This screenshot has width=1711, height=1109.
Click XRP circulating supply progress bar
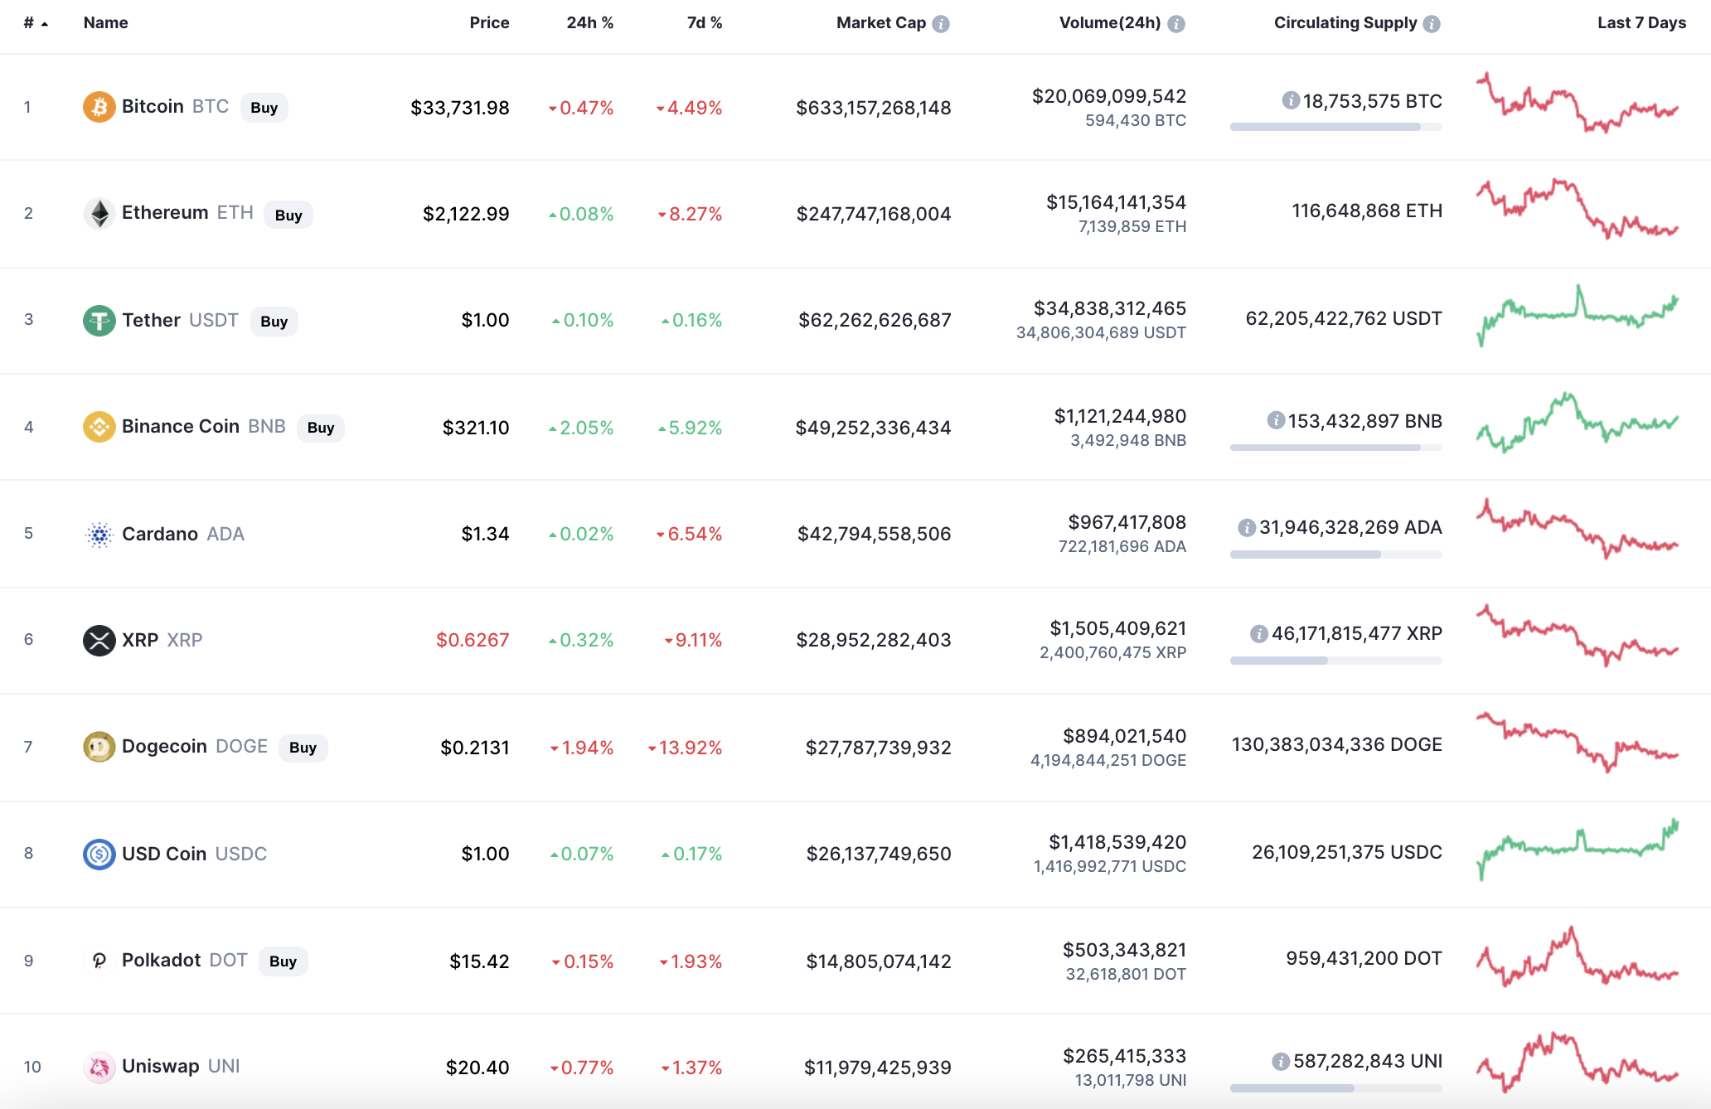click(1335, 661)
